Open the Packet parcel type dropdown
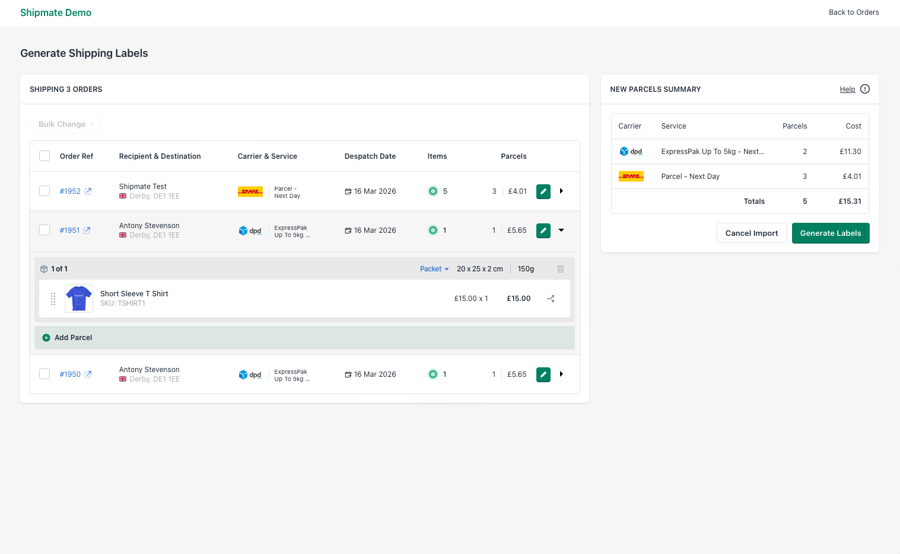 [x=434, y=268]
